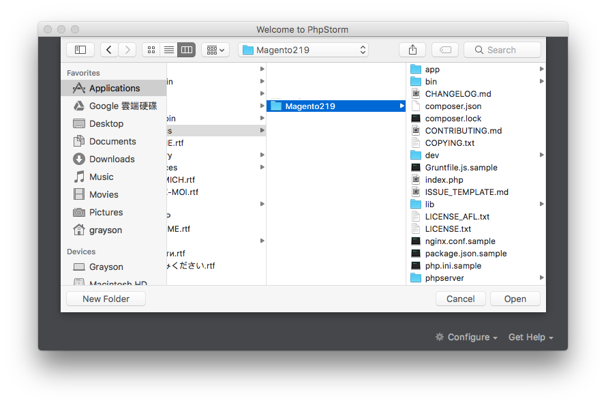
Task: Click the Share toolbar icon
Action: pyautogui.click(x=412, y=50)
